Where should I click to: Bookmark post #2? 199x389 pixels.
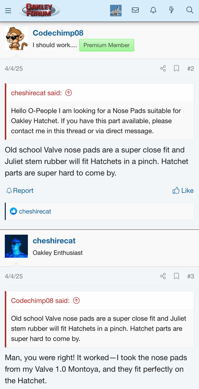tap(176, 68)
